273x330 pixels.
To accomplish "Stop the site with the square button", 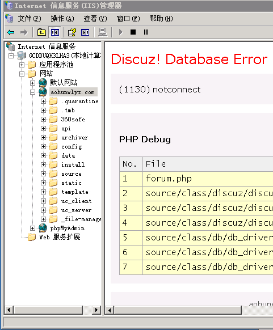I will click(x=133, y=32).
